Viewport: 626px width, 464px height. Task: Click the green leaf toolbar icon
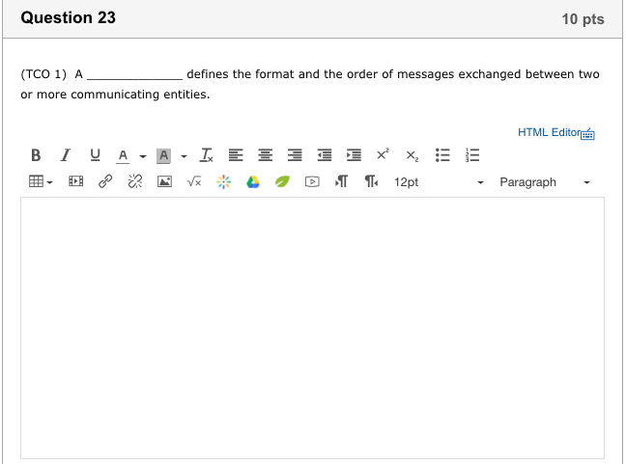(282, 181)
